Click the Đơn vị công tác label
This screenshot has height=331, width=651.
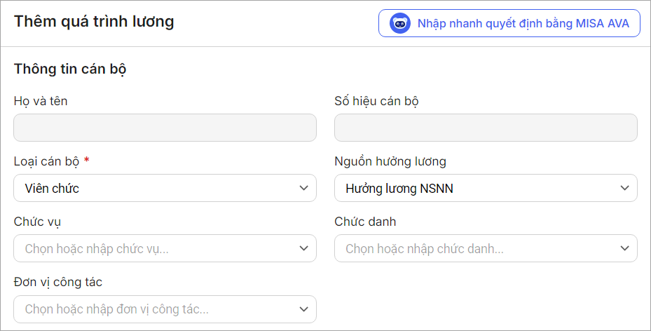click(x=57, y=282)
